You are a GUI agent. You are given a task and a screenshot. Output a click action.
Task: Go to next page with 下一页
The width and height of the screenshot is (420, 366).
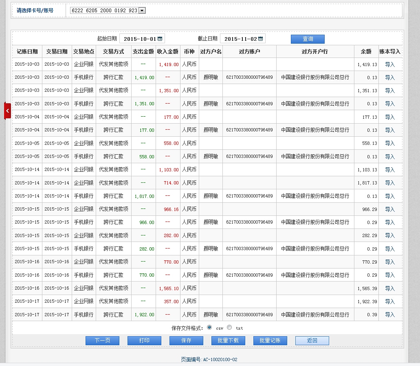pyautogui.click(x=102, y=341)
